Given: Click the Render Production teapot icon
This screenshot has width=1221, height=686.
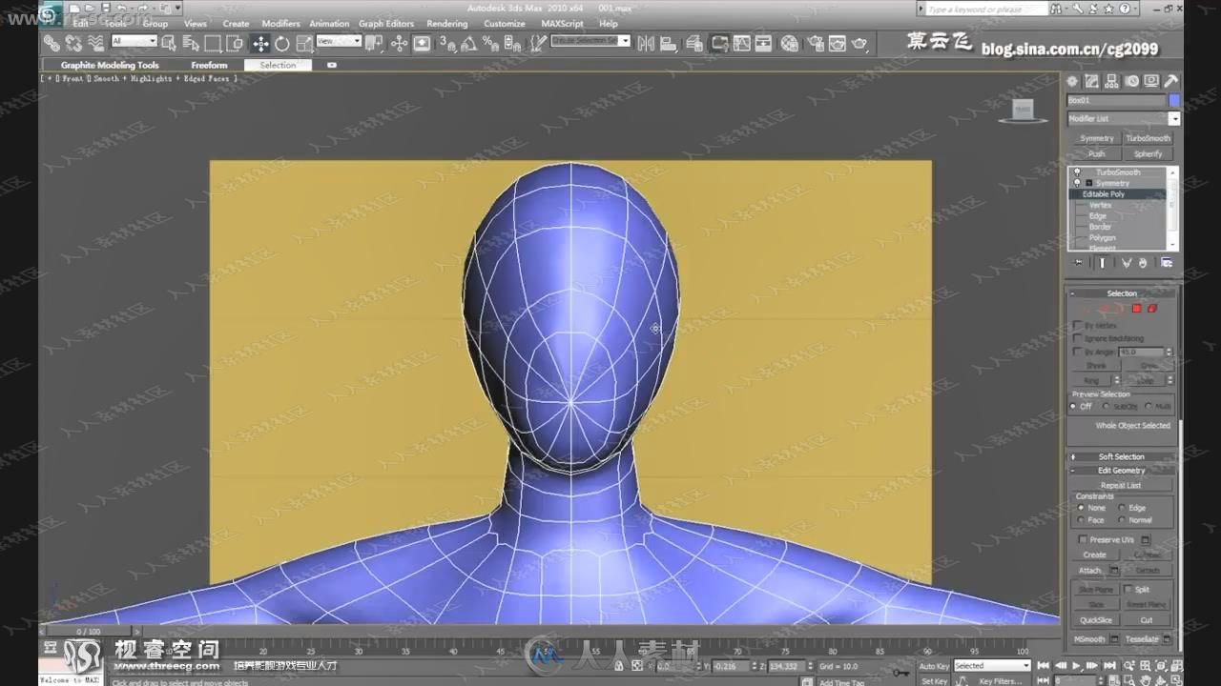Looking at the screenshot, I should pos(859,43).
